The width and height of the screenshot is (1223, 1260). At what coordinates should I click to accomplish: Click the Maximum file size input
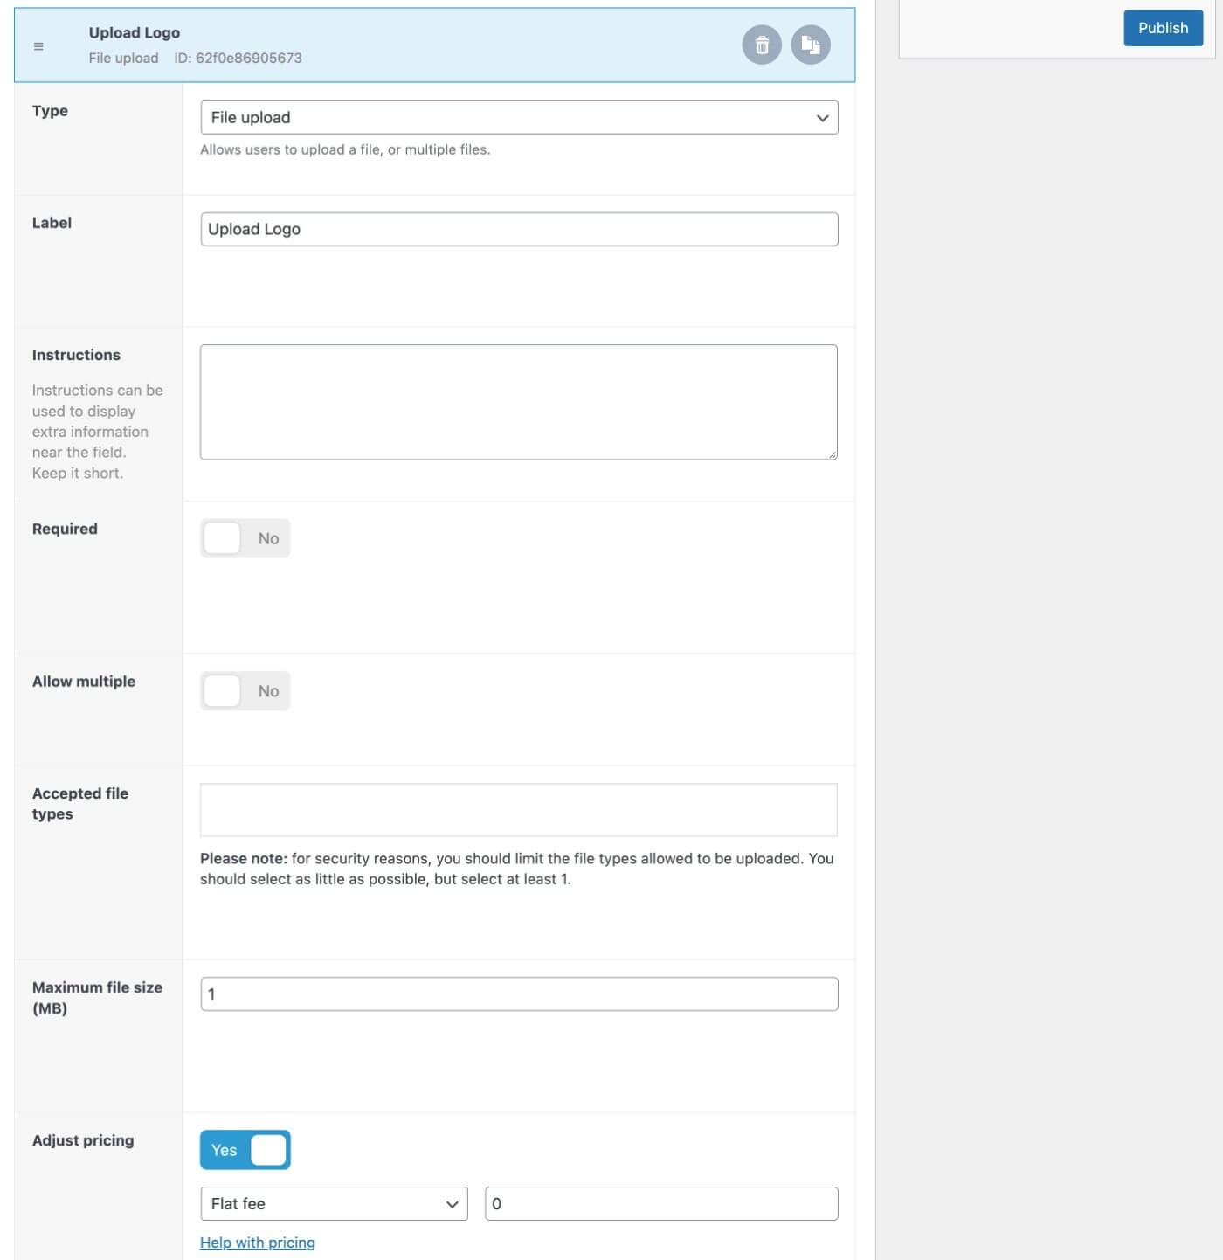click(x=519, y=994)
